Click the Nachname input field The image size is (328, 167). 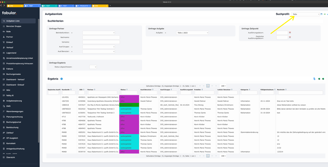(101, 37)
